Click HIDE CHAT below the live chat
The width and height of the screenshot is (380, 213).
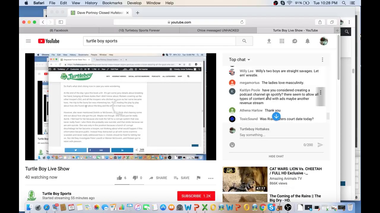coord(276,156)
